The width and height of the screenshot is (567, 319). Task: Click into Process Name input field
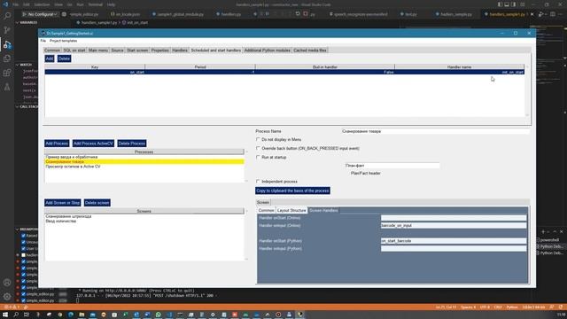pyautogui.click(x=435, y=131)
